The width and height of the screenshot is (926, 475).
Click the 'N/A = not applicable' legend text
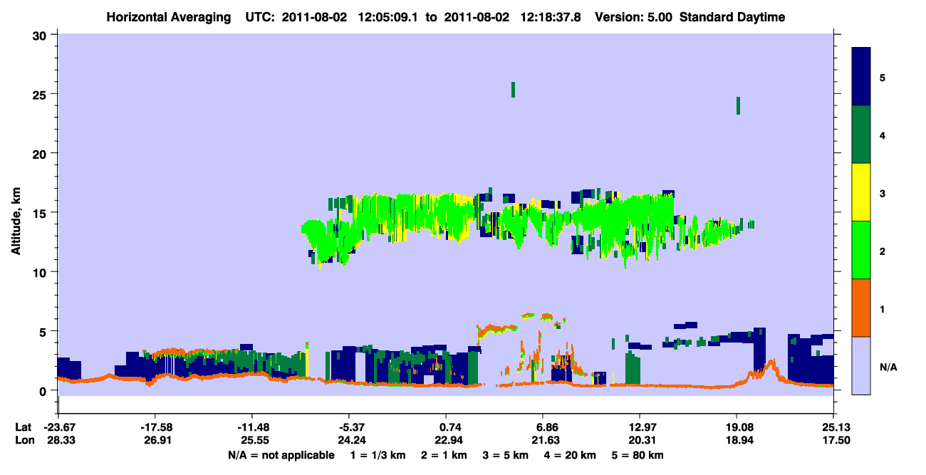click(281, 455)
